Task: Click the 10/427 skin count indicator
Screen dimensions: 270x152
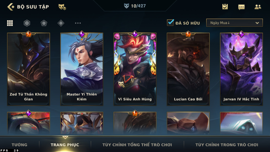Action: pos(135,6)
